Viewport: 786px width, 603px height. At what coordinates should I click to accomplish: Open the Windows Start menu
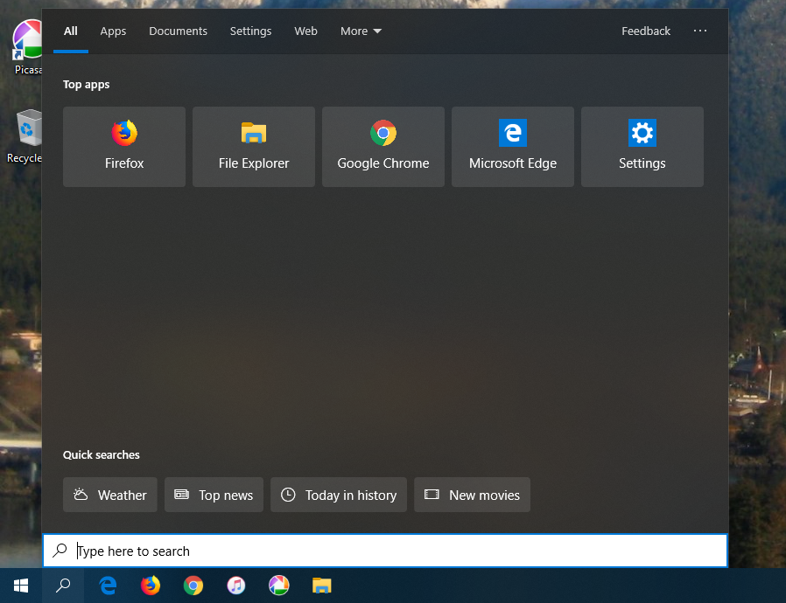pyautogui.click(x=20, y=586)
